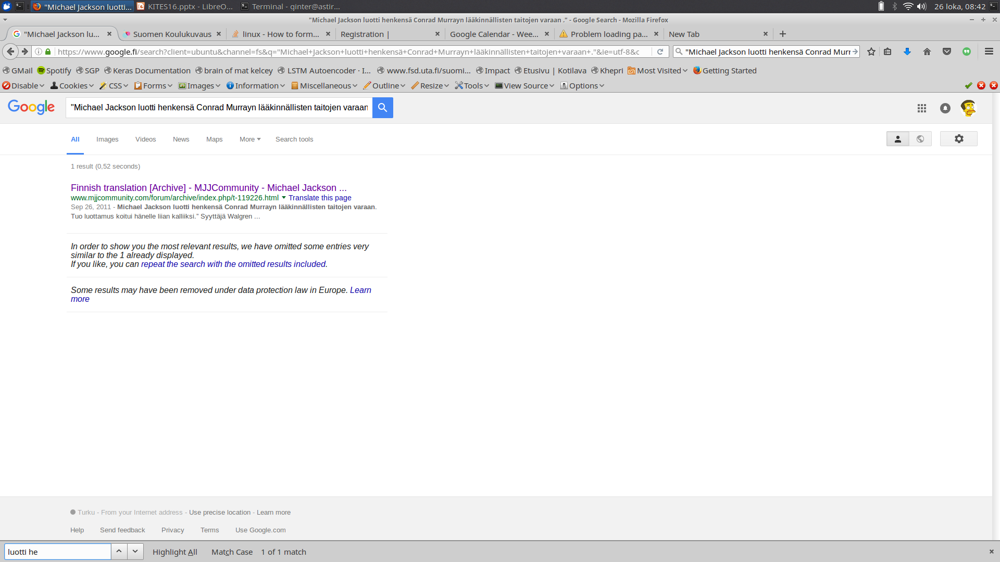
Task: Find next match down arrow
Action: (x=135, y=552)
